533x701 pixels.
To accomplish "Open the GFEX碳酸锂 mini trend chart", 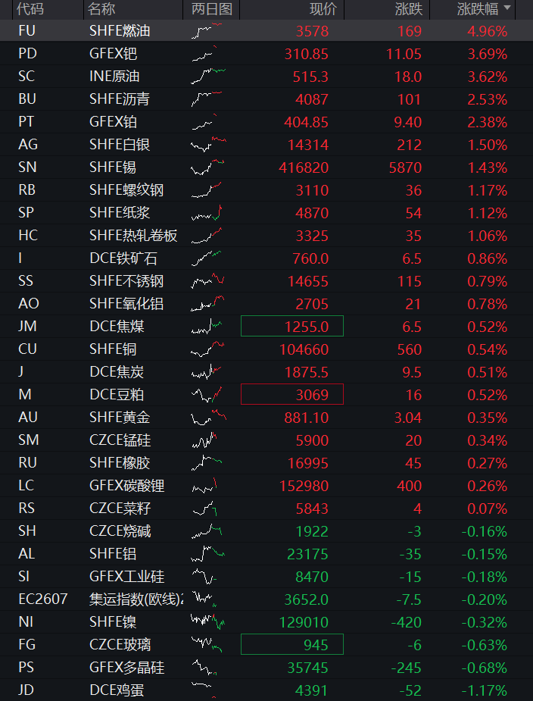I will click(204, 485).
